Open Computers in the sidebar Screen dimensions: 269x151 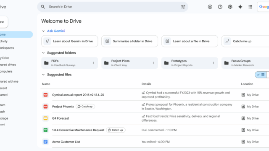[6, 71]
